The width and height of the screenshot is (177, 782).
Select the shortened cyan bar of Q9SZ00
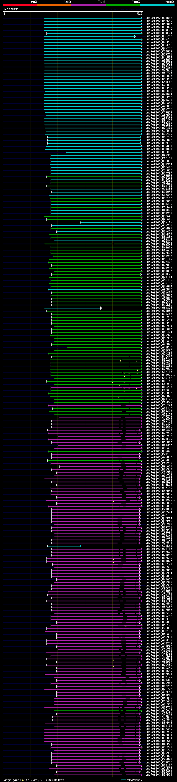tap(90, 36)
